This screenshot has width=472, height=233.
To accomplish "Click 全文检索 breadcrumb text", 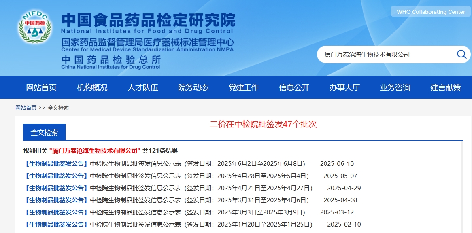I will [58, 108].
